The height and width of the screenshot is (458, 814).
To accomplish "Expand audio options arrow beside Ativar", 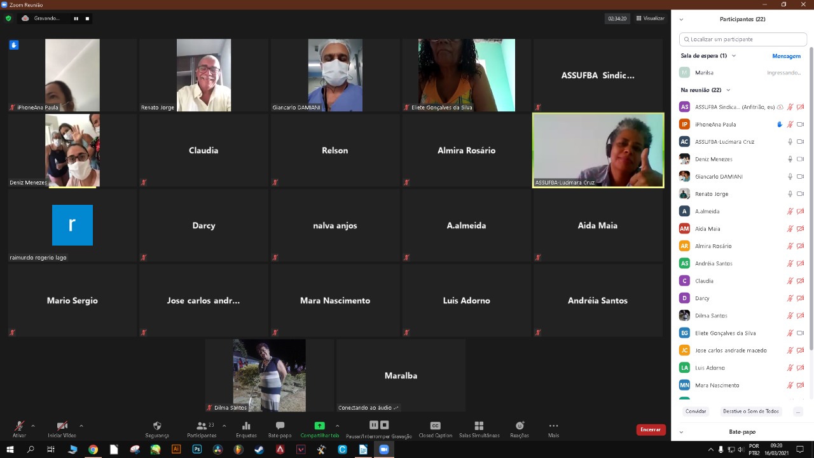I will tap(32, 426).
